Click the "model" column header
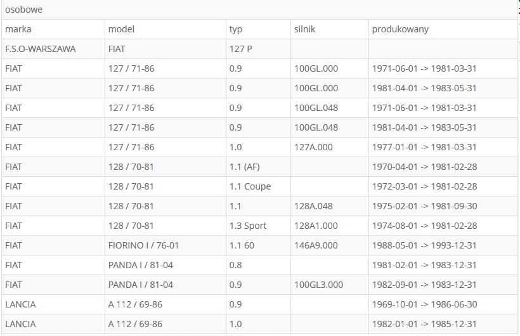 [121, 29]
